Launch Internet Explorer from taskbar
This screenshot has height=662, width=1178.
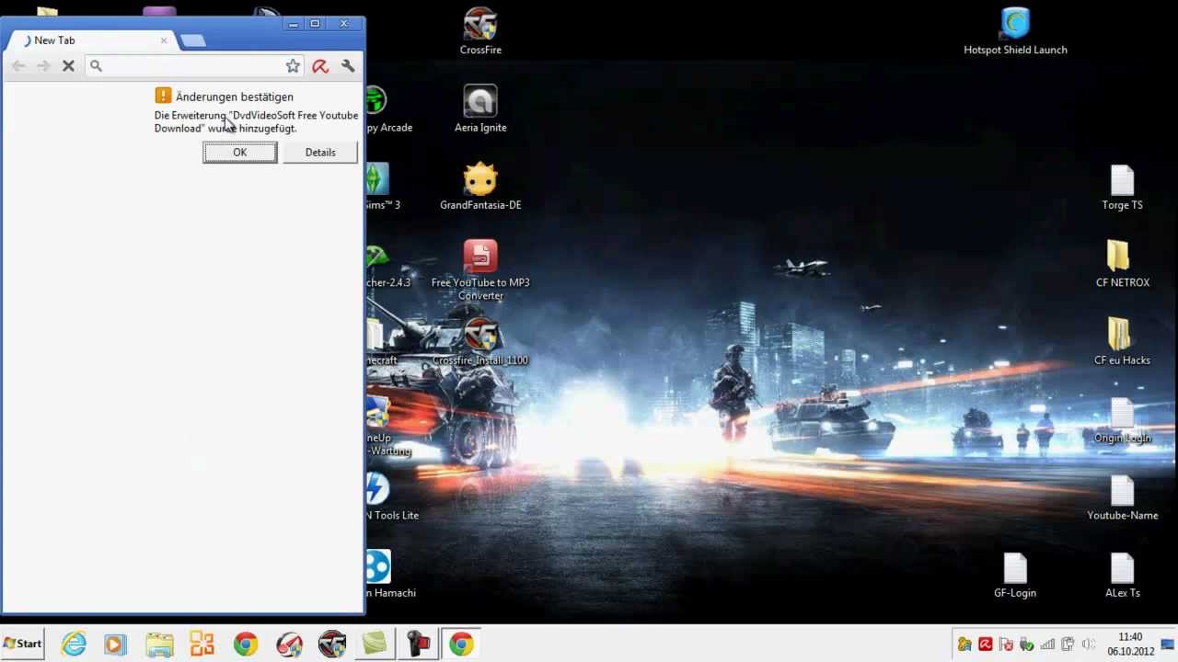click(74, 644)
